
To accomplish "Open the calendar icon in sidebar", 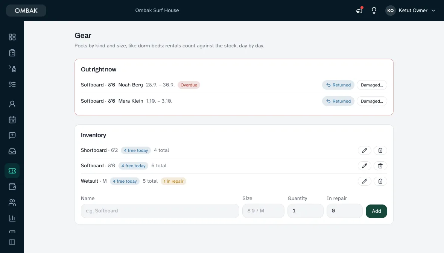I will coord(12,120).
